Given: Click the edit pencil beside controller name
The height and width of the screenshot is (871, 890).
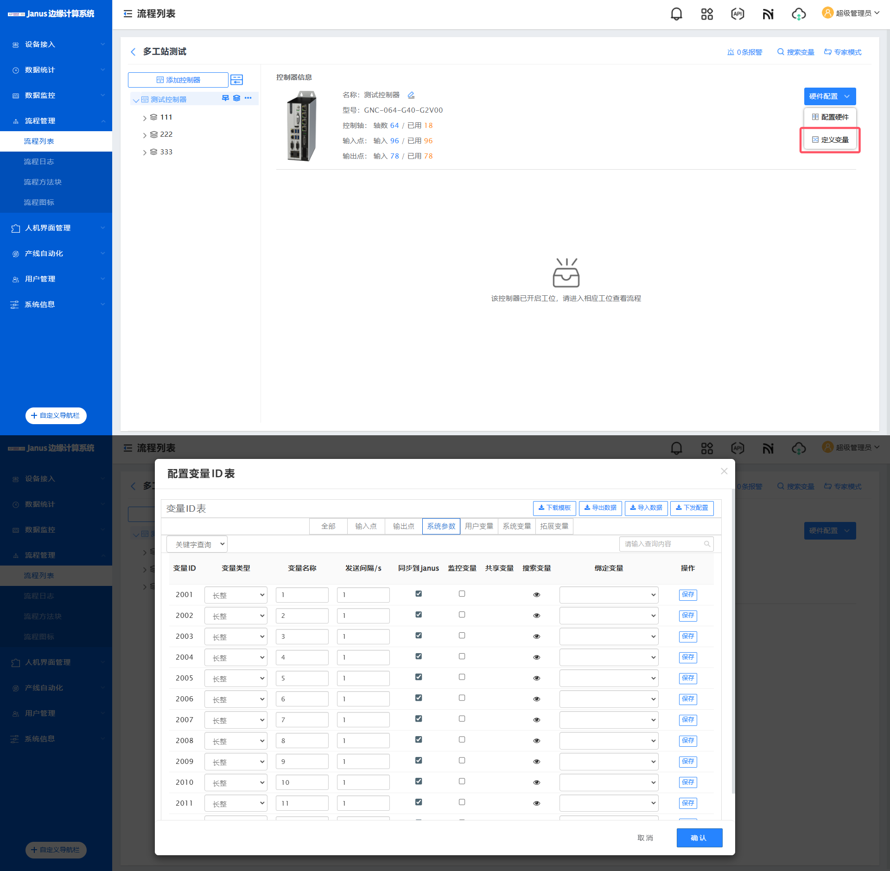Looking at the screenshot, I should pyautogui.click(x=411, y=95).
